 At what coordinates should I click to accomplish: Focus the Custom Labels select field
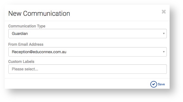point(88,69)
